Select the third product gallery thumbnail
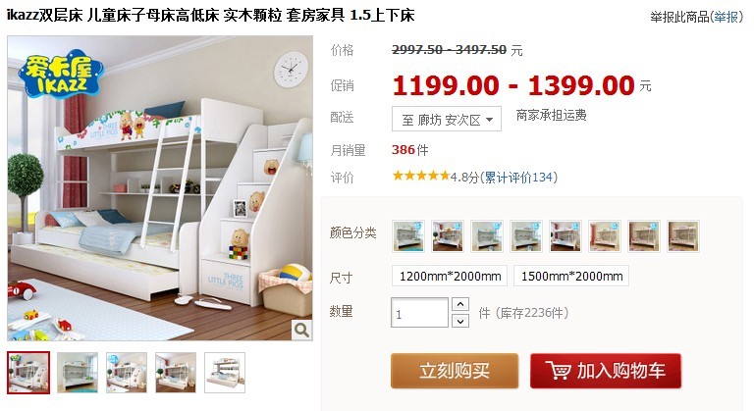754x411 pixels. [127, 373]
